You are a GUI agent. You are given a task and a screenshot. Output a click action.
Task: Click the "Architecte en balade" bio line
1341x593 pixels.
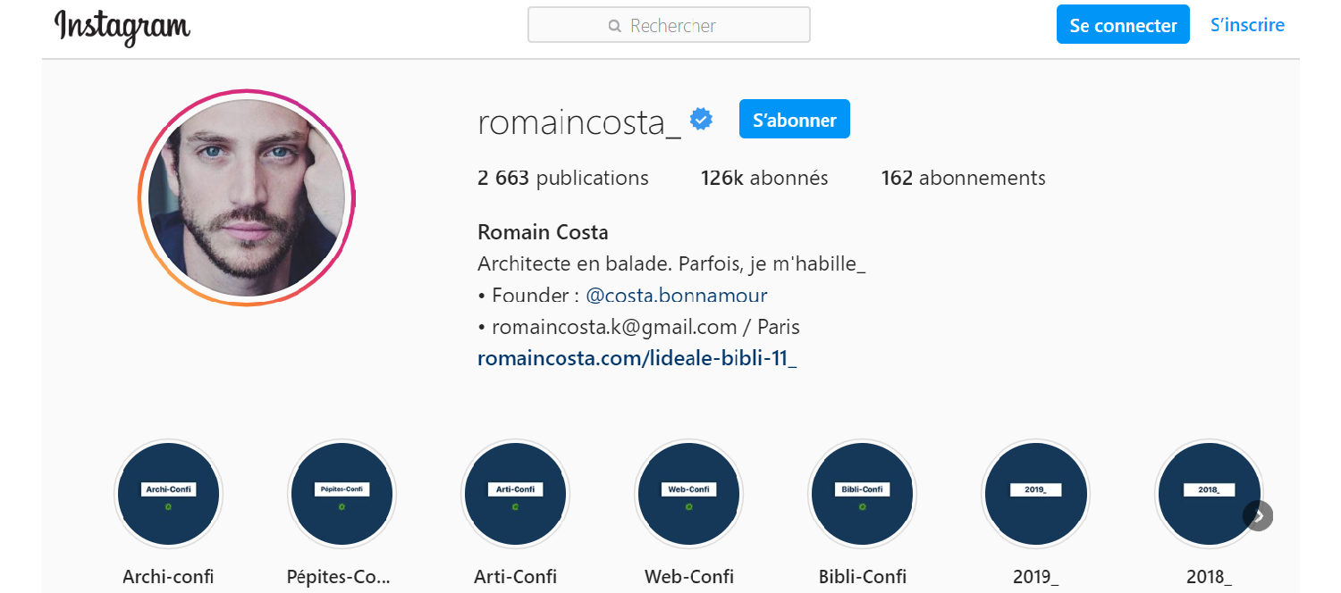671,264
